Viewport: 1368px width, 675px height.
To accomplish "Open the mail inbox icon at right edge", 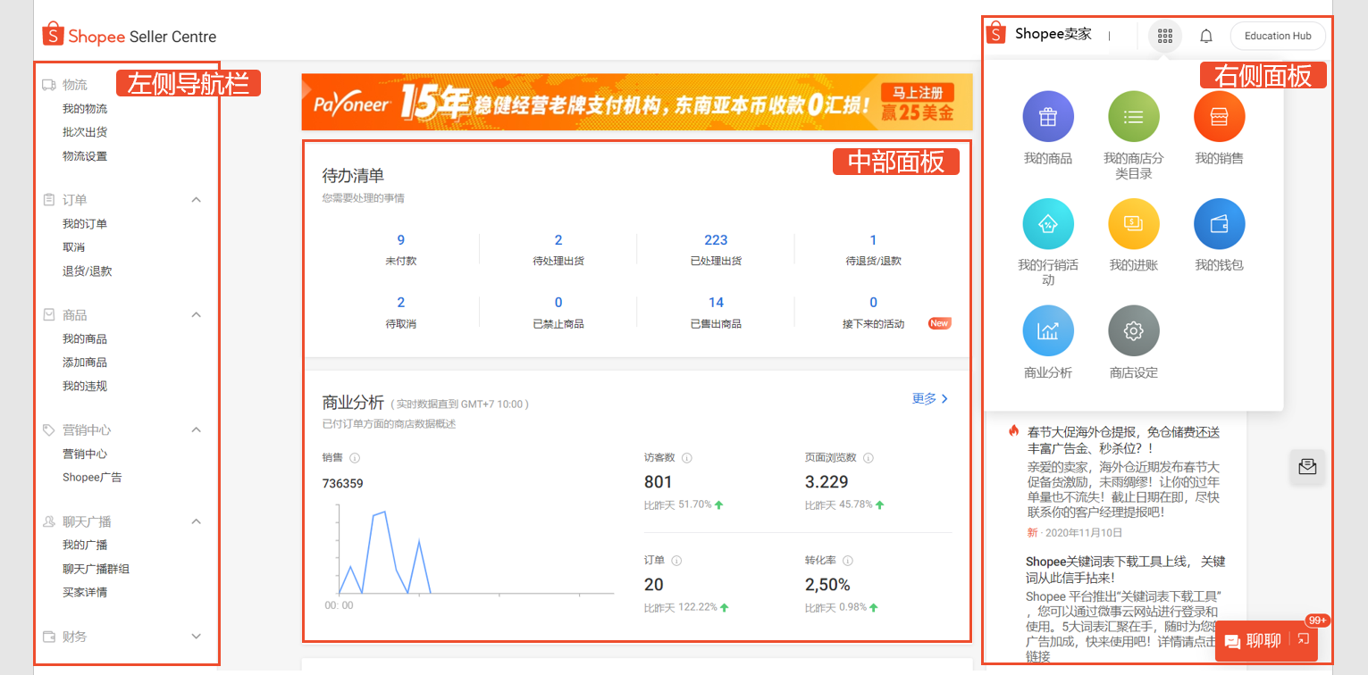I will click(1307, 466).
